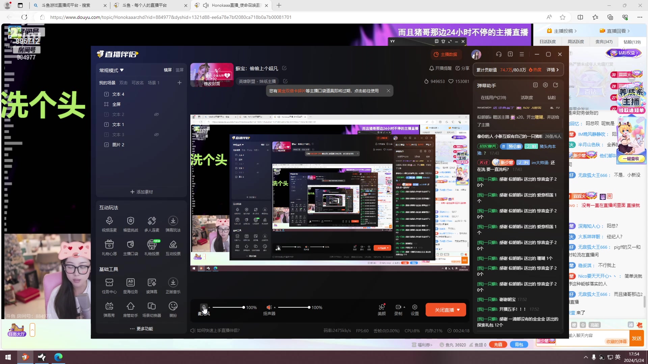The image size is (648, 364).
Task: Mute the 扬声器 speaker icon
Action: pos(269,307)
